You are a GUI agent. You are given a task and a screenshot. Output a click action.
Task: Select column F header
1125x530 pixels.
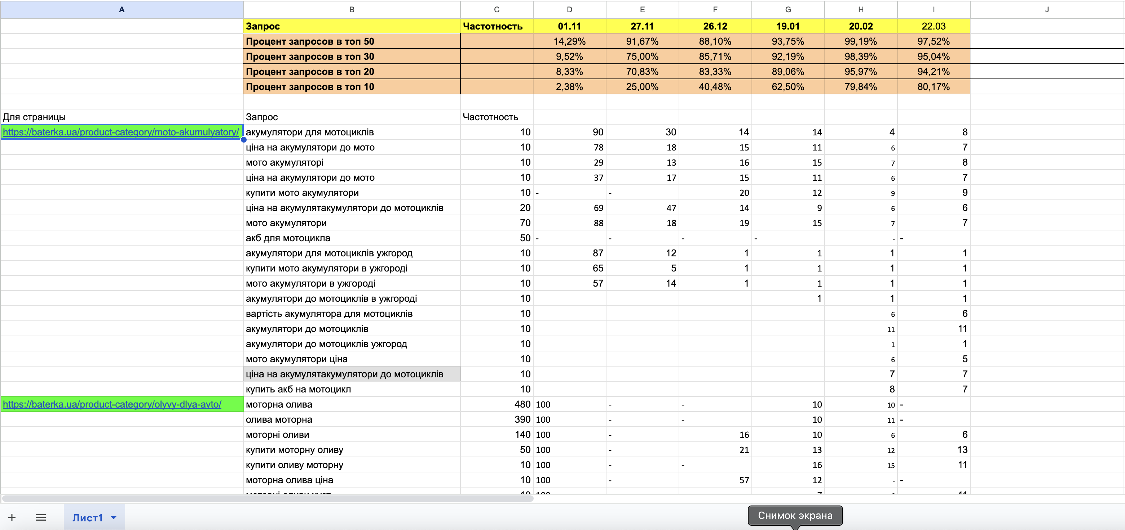pos(715,10)
